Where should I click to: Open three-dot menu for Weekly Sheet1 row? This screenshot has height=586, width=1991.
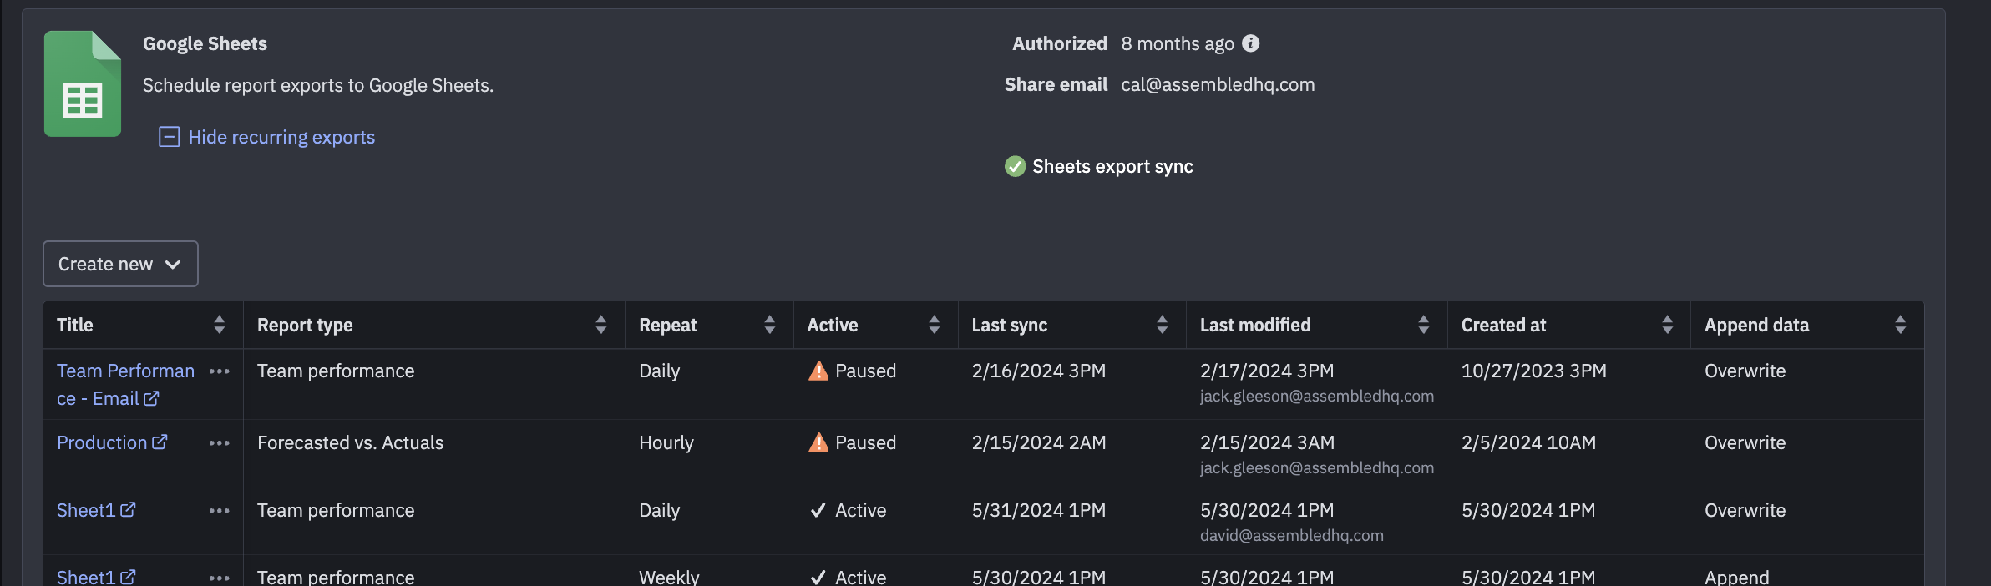point(220,578)
